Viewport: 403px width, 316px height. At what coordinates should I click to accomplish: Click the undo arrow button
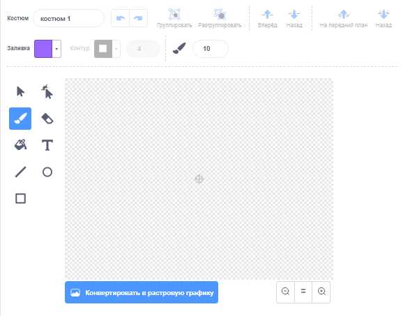(x=121, y=18)
